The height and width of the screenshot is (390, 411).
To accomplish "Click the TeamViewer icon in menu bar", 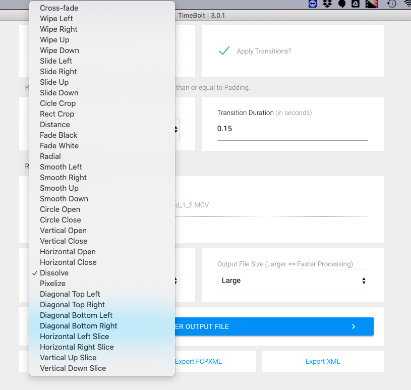I will click(313, 4).
